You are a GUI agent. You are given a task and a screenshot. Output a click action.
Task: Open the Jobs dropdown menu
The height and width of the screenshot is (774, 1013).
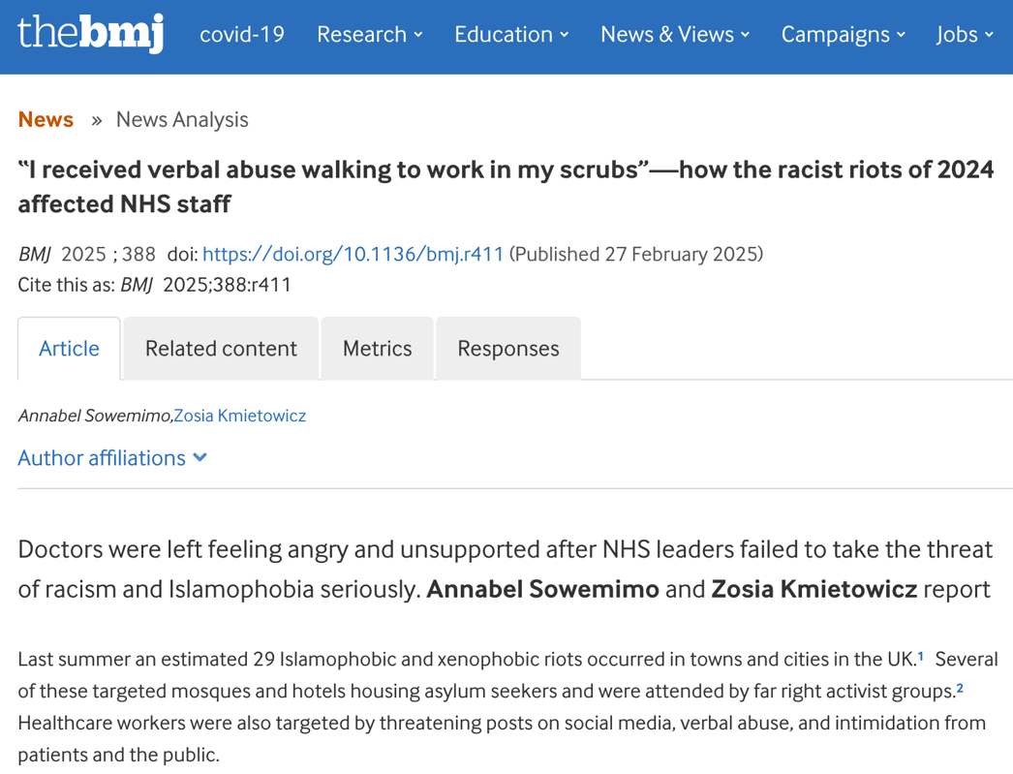965,35
